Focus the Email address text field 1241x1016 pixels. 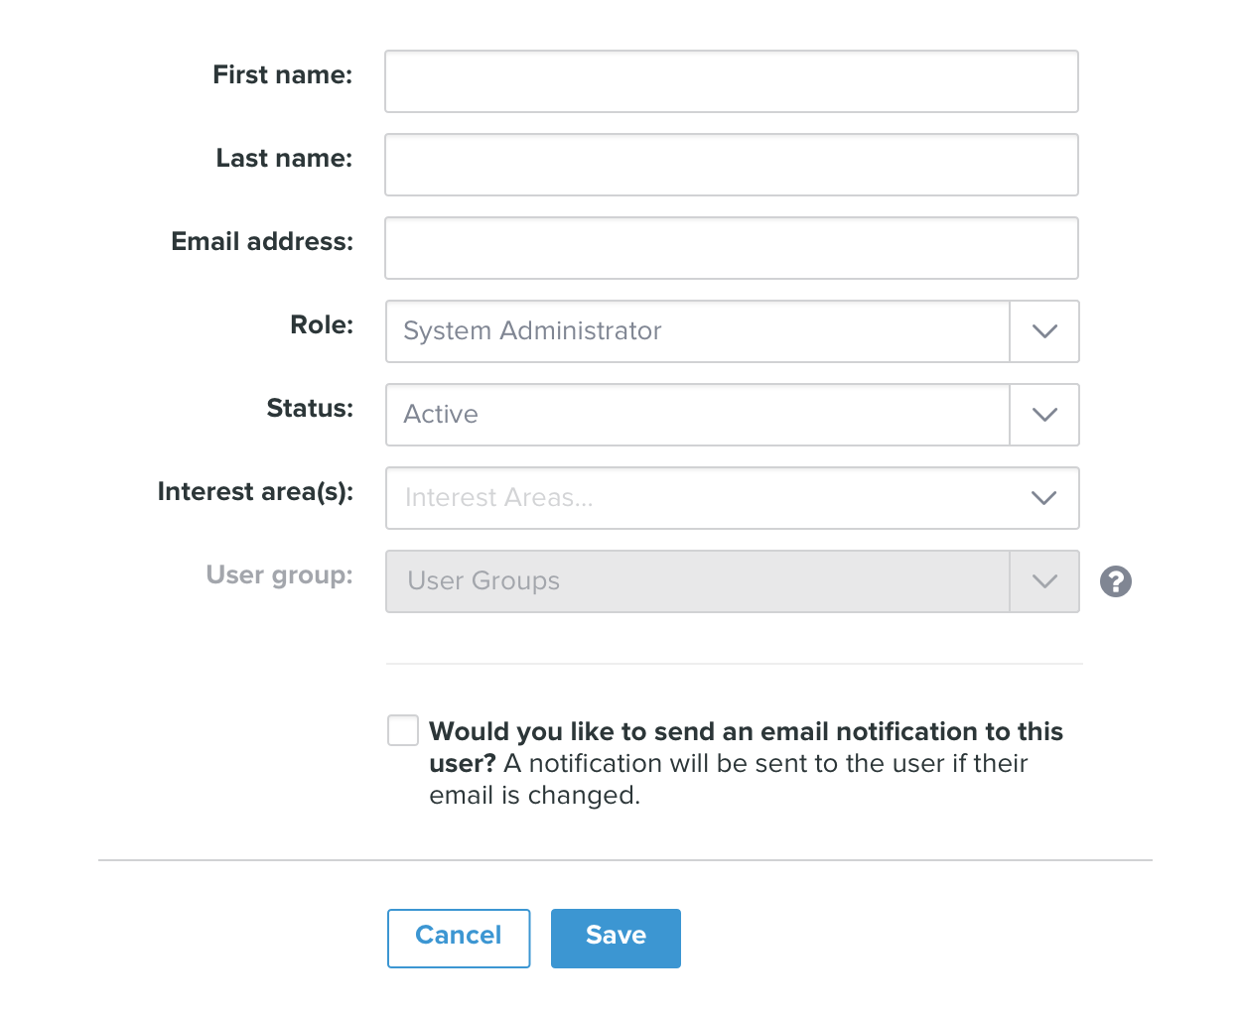[x=731, y=248]
